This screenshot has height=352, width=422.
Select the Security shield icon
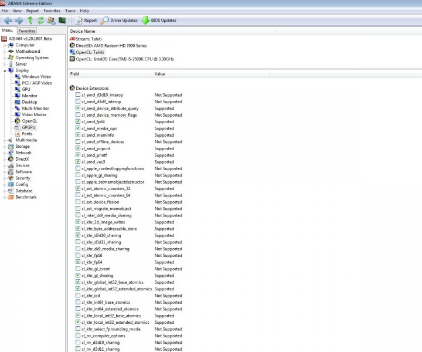(11, 178)
